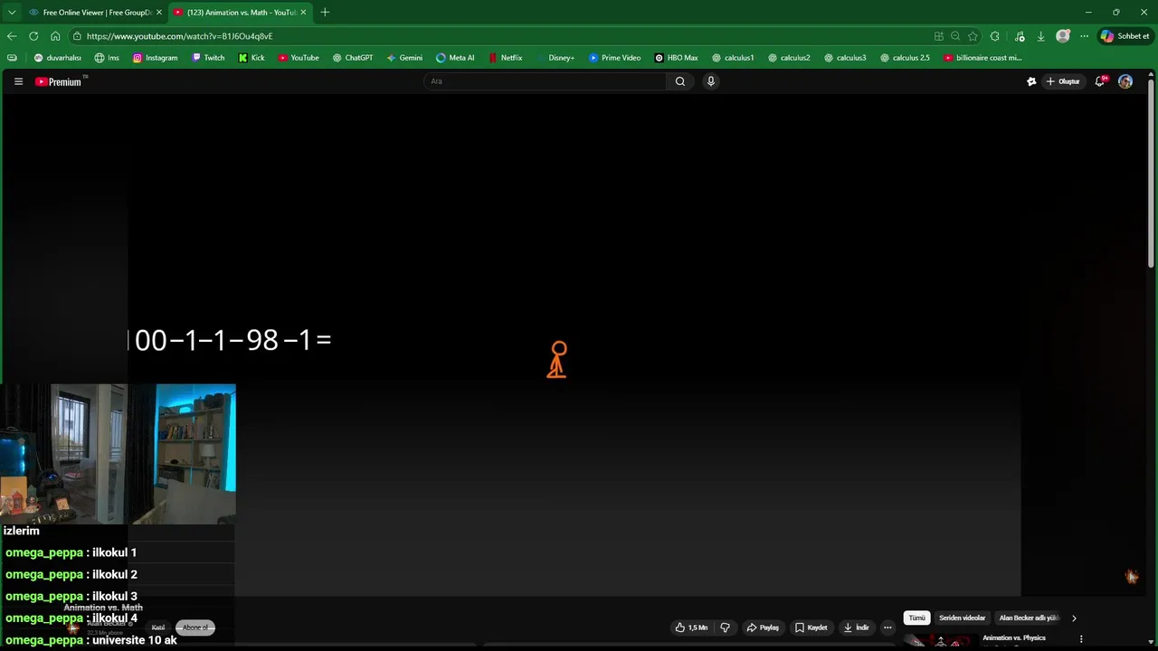The height and width of the screenshot is (651, 1158).
Task: Open the YouTube notifications bell
Action: [x=1100, y=81]
